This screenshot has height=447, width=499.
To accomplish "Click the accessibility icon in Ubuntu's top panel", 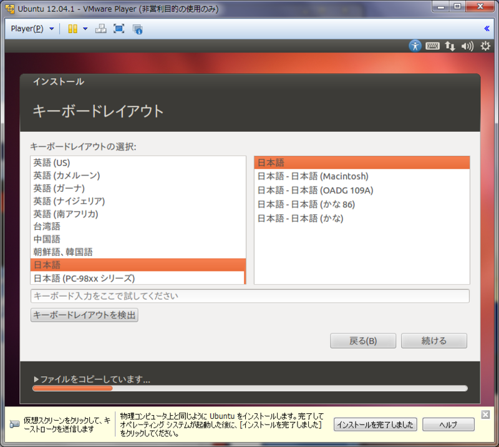I will point(415,46).
